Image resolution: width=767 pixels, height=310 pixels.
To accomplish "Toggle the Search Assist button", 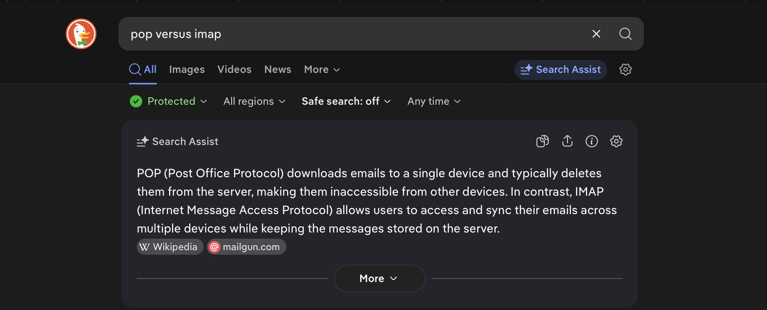I will tap(561, 69).
